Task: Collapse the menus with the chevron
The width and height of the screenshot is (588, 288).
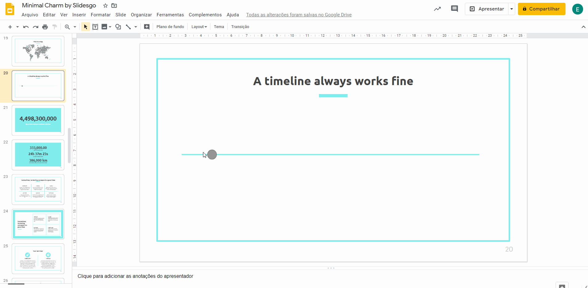Action: click(x=583, y=27)
